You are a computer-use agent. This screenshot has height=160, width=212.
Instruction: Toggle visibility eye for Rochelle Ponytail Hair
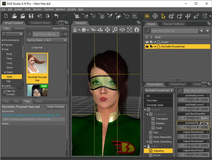point(147,47)
